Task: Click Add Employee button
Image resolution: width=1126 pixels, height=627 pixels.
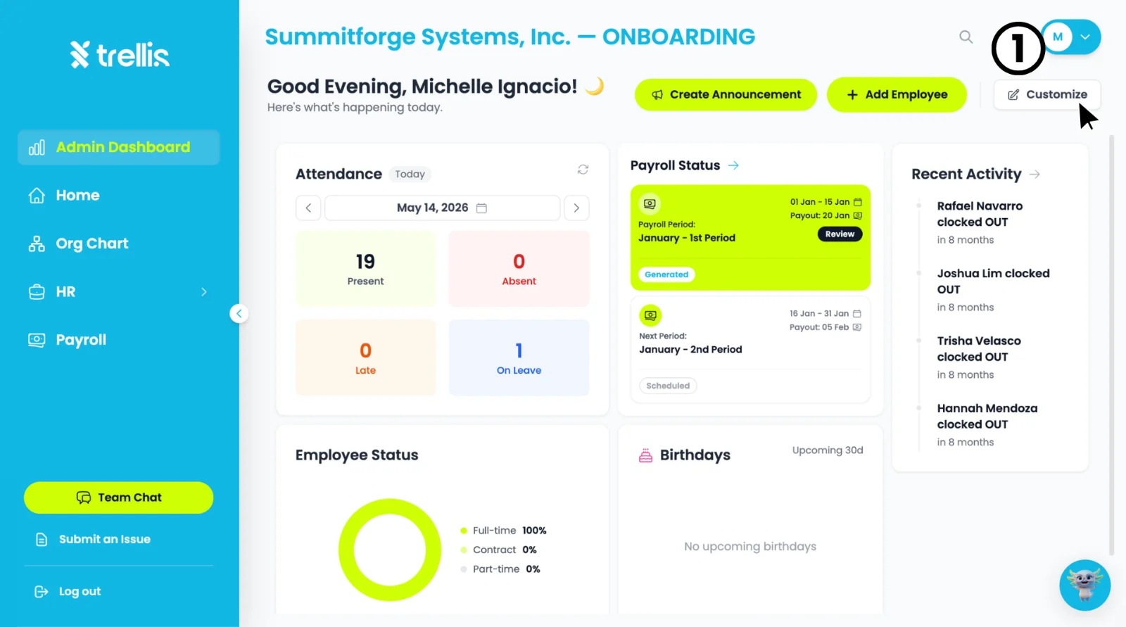Action: point(897,94)
